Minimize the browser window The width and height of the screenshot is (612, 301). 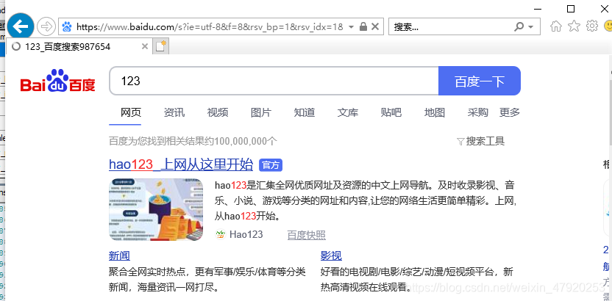coord(538,9)
